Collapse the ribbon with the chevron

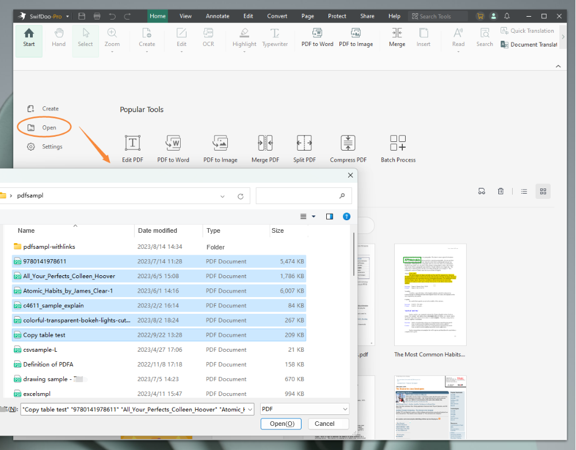pos(558,67)
